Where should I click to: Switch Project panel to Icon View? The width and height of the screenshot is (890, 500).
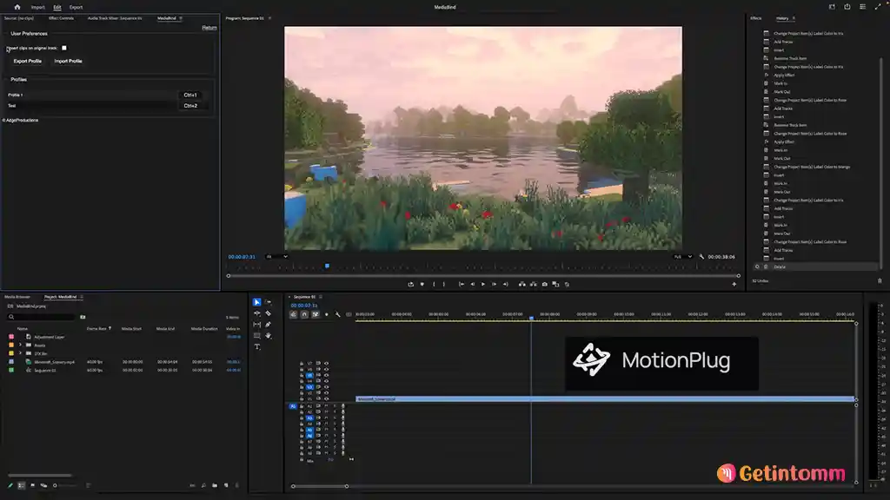(x=32, y=485)
